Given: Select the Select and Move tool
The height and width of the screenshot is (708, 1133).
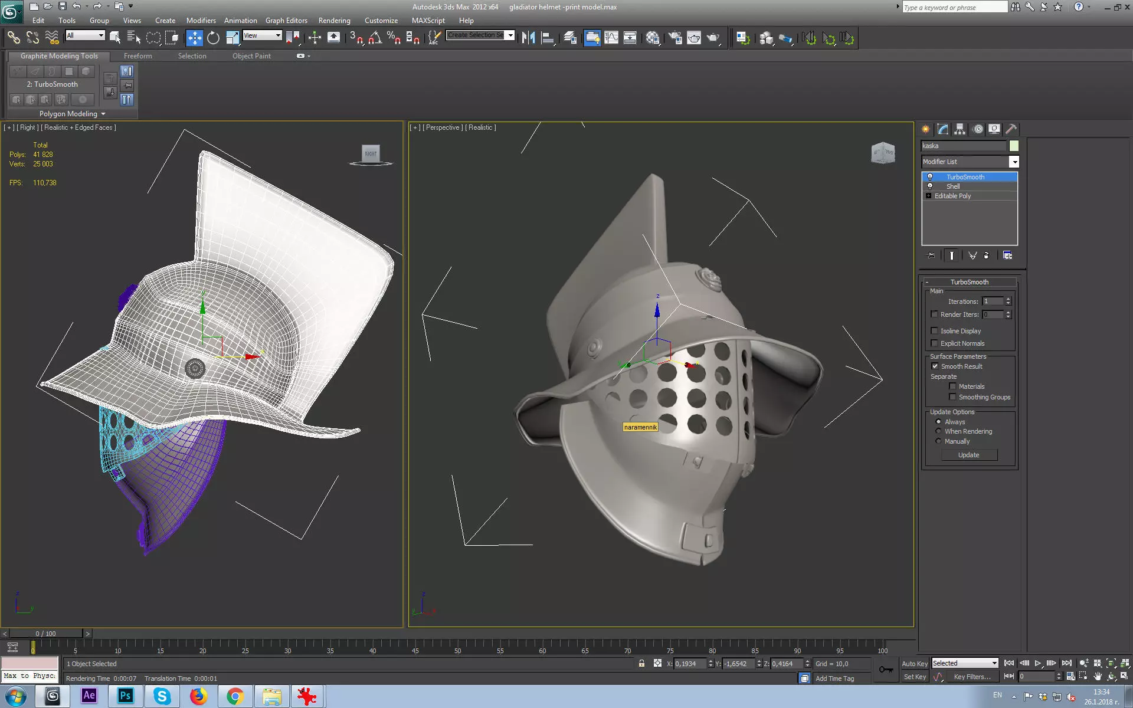Looking at the screenshot, I should pos(195,38).
